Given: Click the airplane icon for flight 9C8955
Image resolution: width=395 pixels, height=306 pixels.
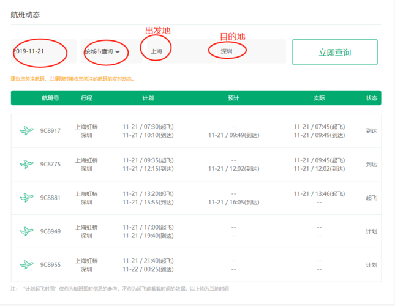Looking at the screenshot, I should point(26,265).
